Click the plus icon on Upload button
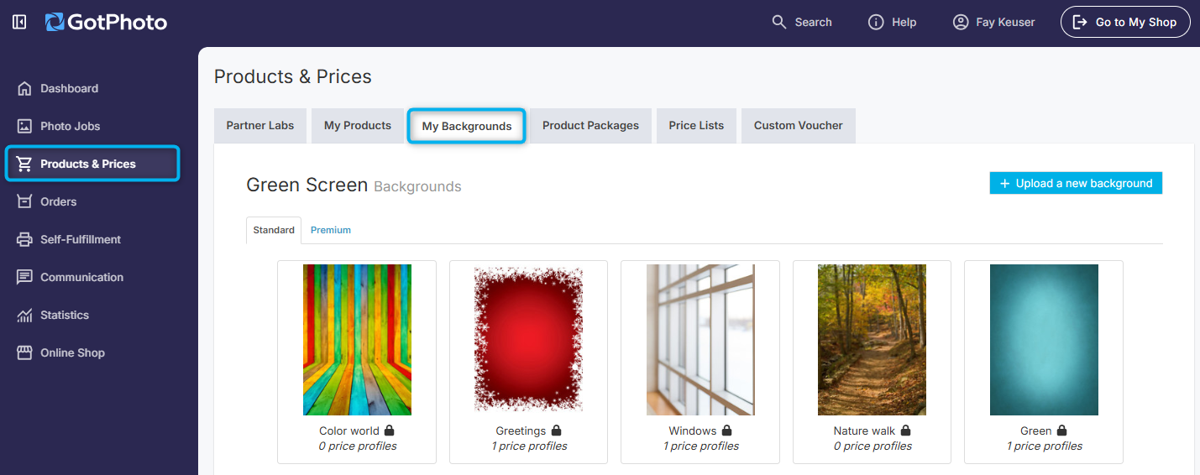Viewport: 1200px width, 475px height. click(1004, 183)
